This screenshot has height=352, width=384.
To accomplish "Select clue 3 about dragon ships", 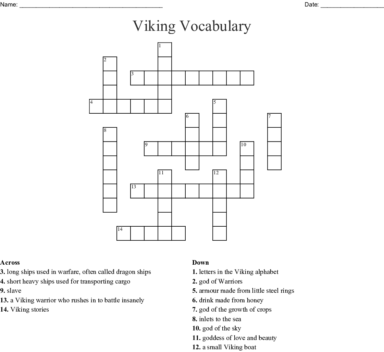I will coord(76,272).
